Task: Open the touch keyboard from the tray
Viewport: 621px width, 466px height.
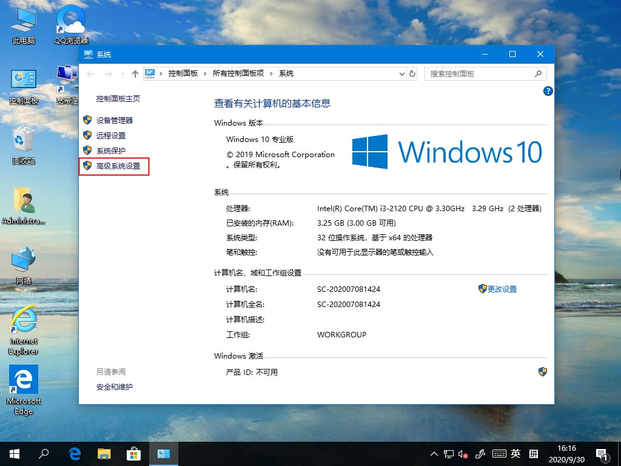Action: coord(500,453)
